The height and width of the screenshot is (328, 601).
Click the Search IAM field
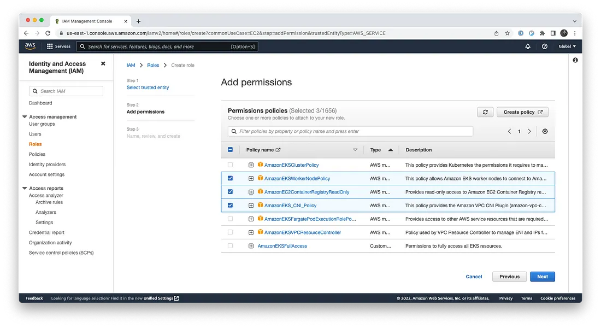(66, 91)
